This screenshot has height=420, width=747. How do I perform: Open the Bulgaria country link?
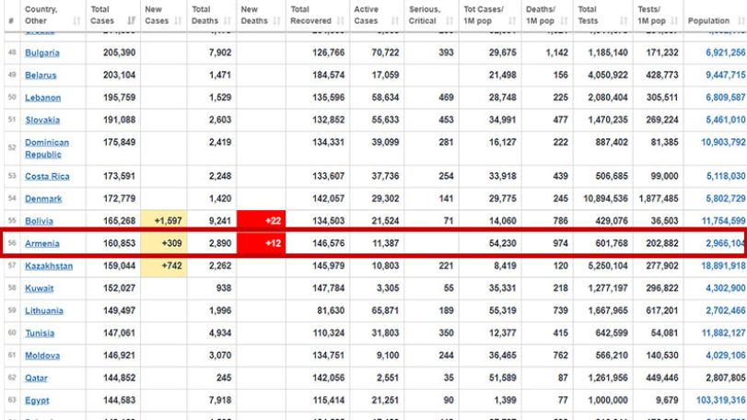(x=42, y=52)
